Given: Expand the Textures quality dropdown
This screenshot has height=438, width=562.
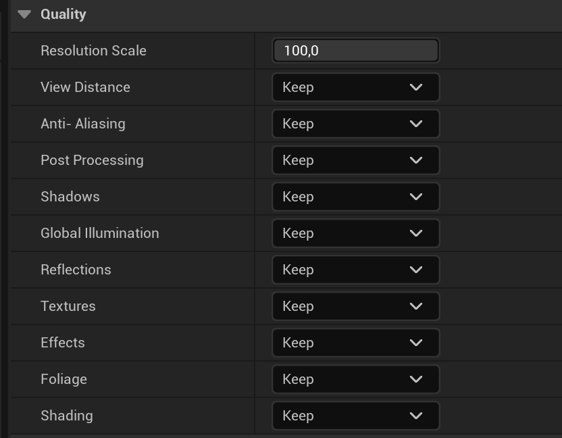Looking at the screenshot, I should coord(355,306).
